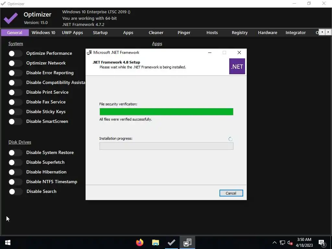This screenshot has height=249, width=332.
Task: Open the Registry tab
Action: pos(240,33)
